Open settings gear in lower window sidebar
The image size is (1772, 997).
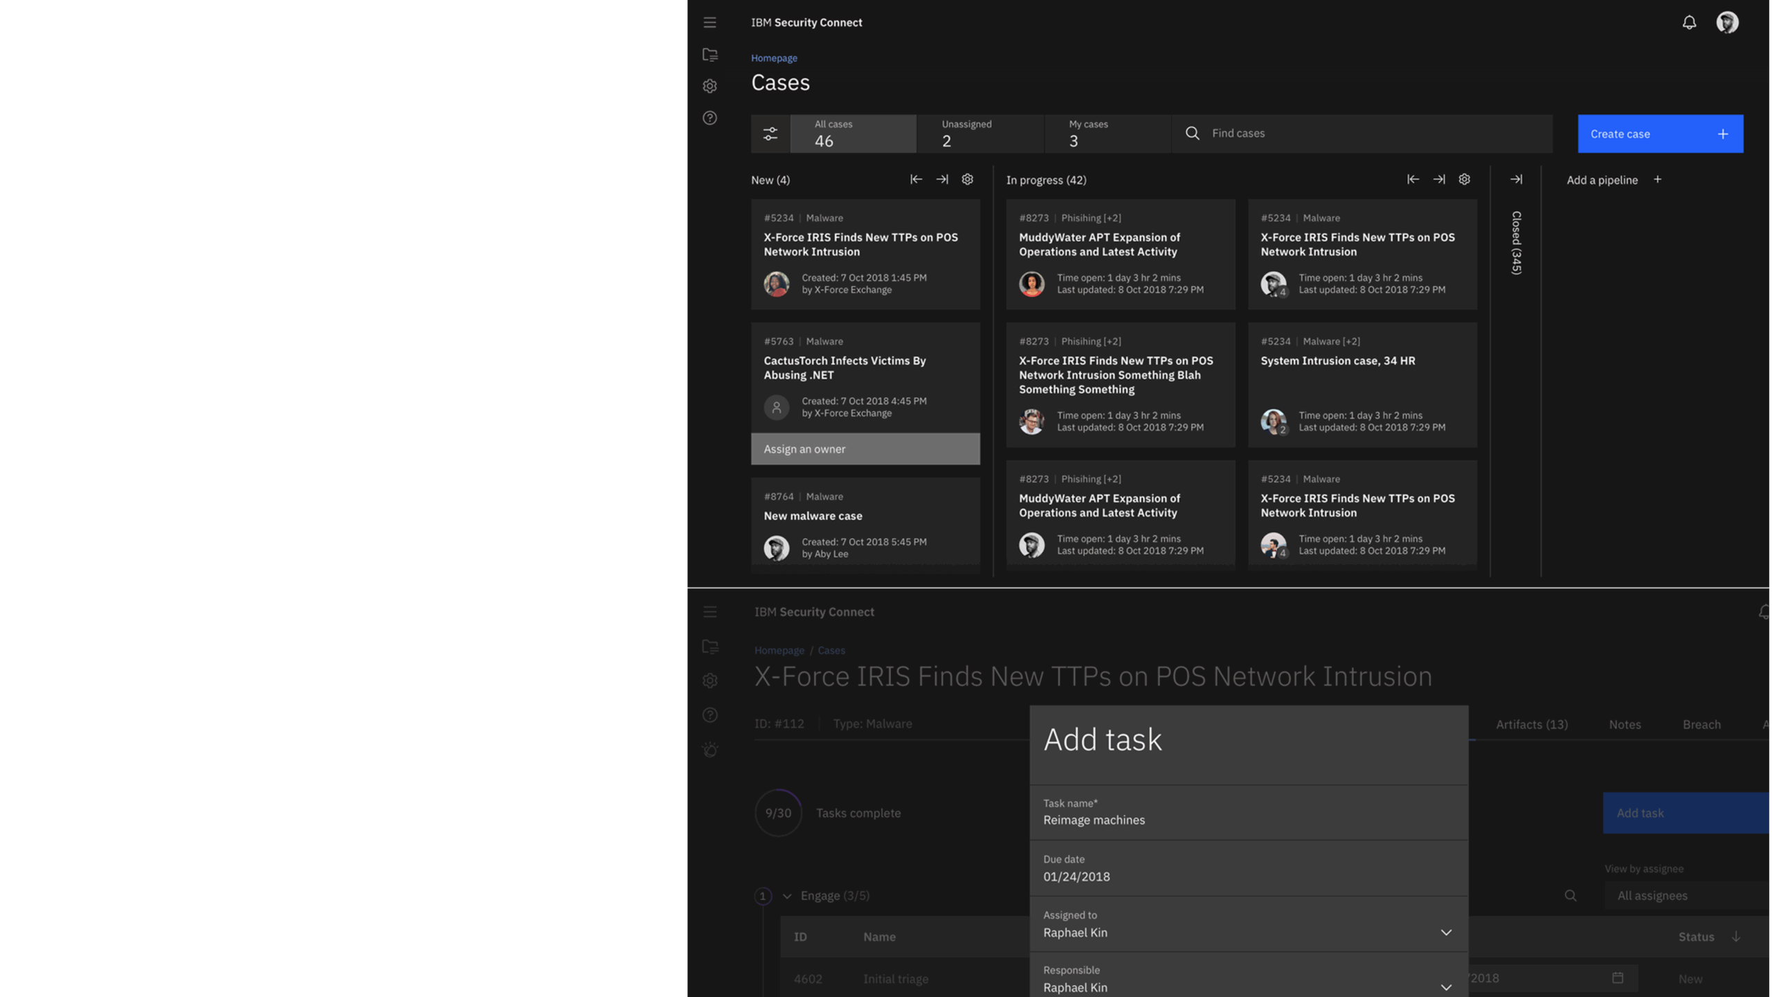click(x=709, y=681)
